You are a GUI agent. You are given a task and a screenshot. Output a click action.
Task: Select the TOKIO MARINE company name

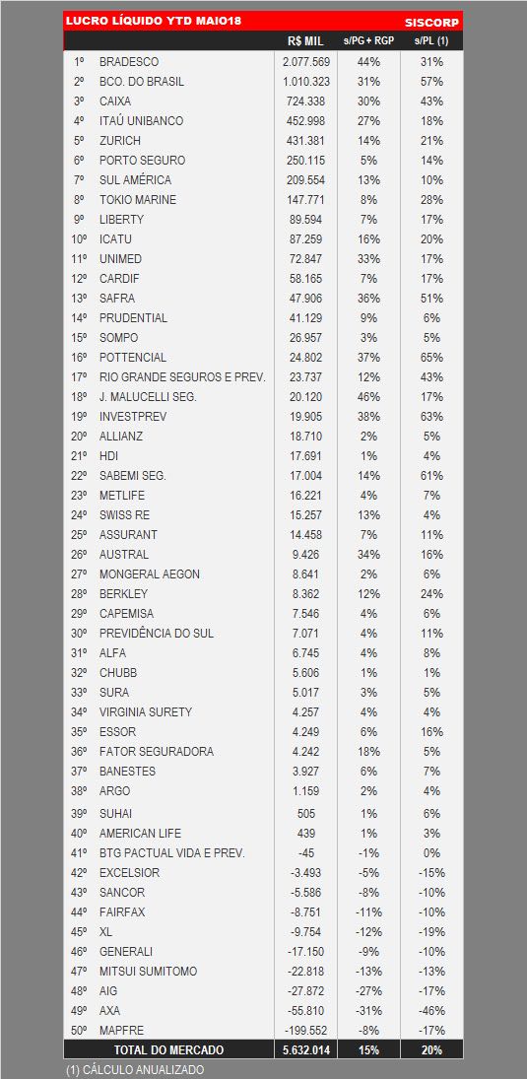click(138, 200)
